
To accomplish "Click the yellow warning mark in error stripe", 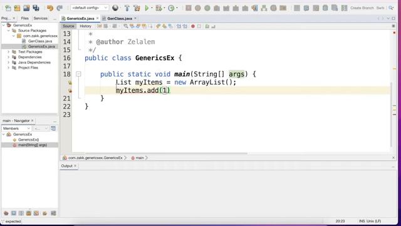I will [x=394, y=68].
